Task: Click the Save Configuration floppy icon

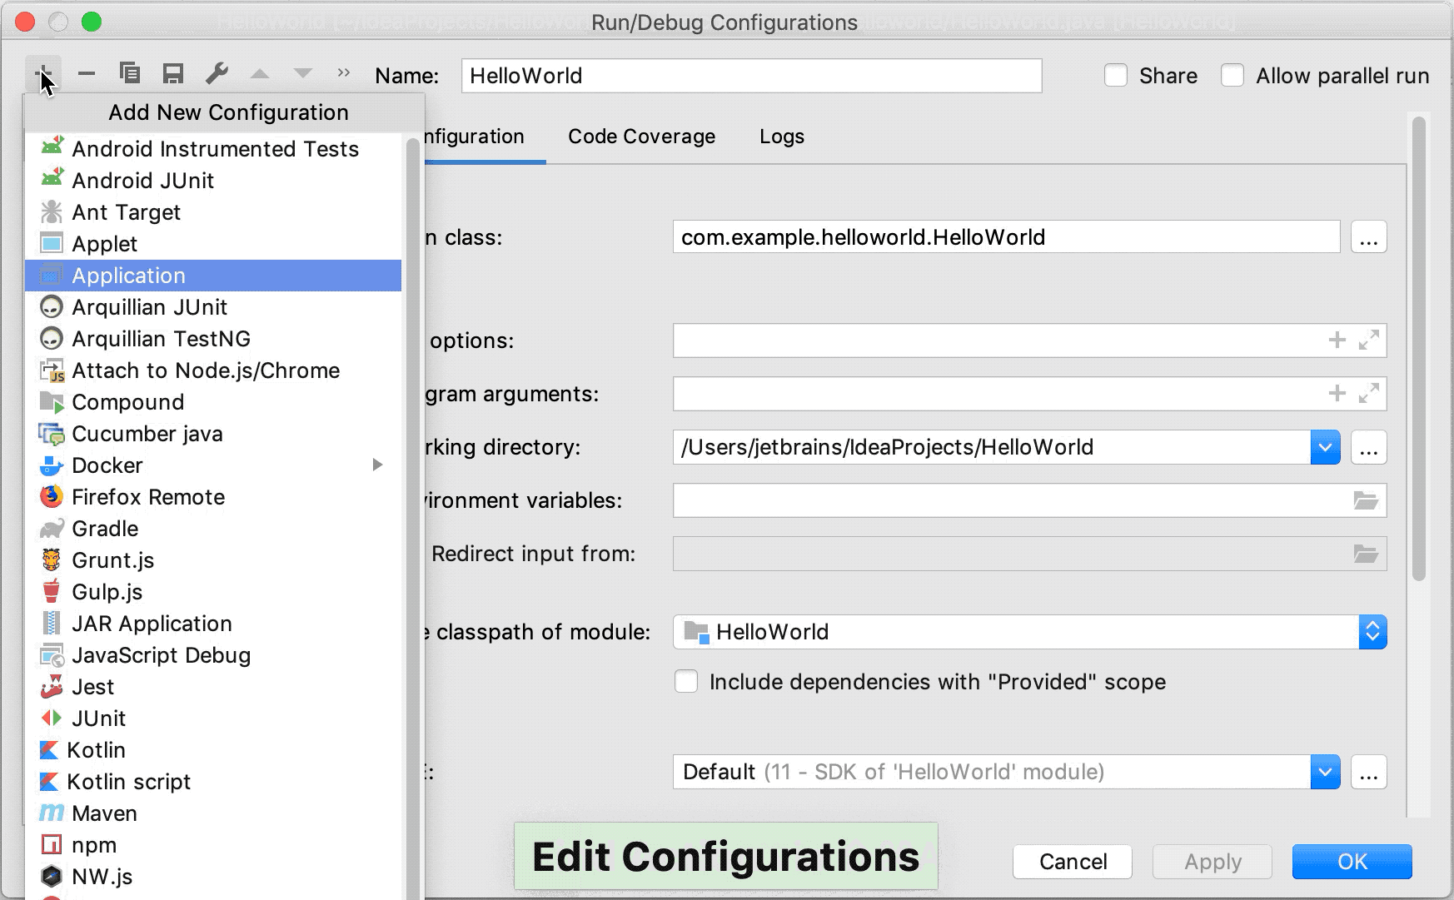Action: tap(173, 74)
